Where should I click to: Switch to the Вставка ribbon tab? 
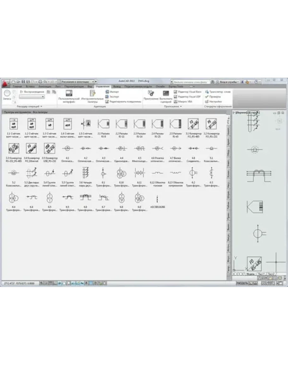coord(30,86)
